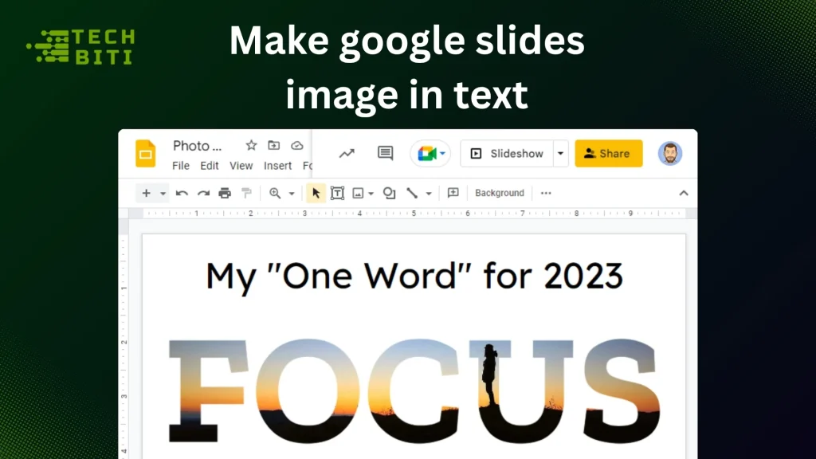Screen dimensions: 816x459
Task: Open the File menu
Action: point(181,166)
